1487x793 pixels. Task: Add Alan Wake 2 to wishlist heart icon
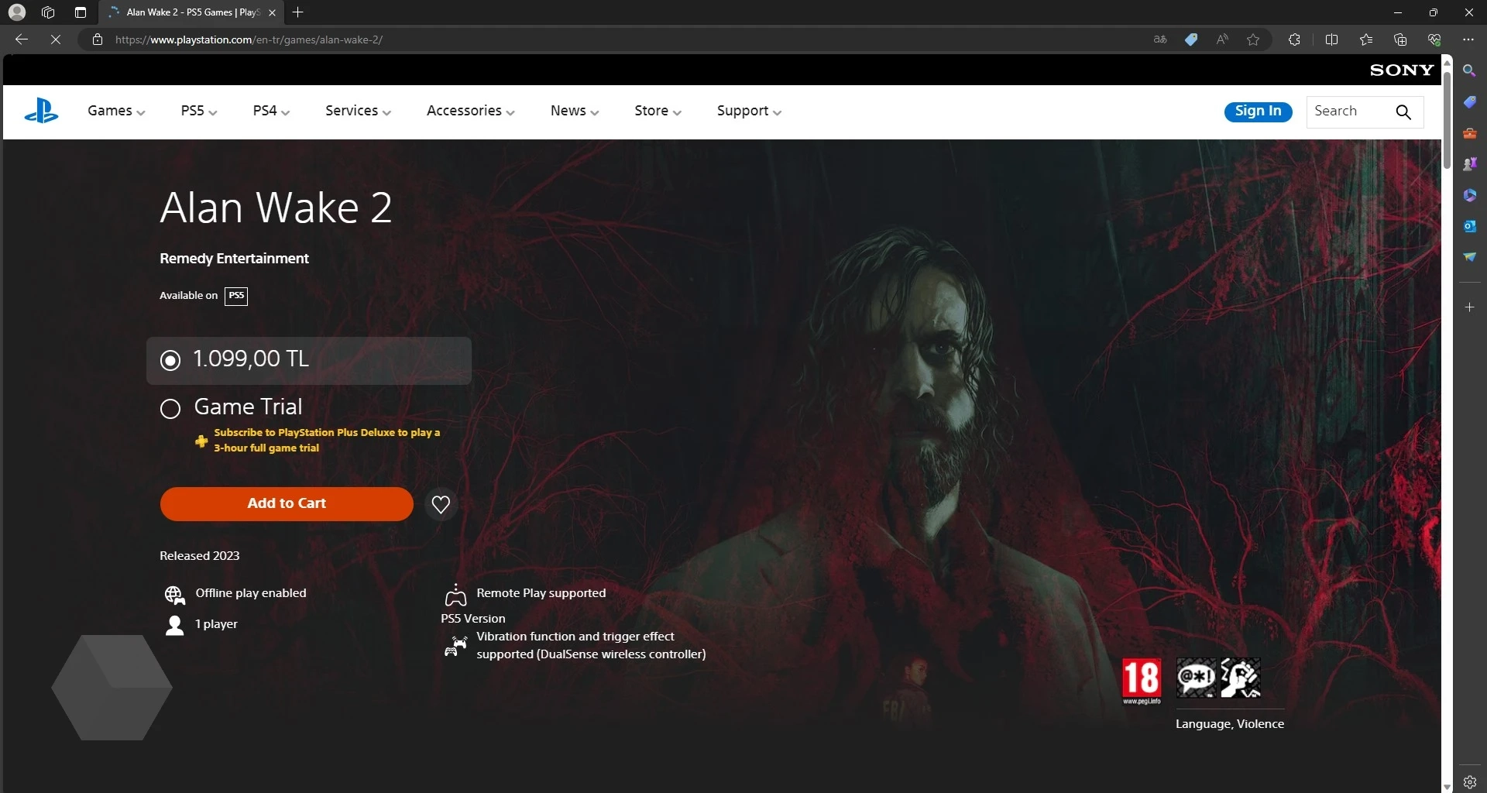click(x=441, y=504)
